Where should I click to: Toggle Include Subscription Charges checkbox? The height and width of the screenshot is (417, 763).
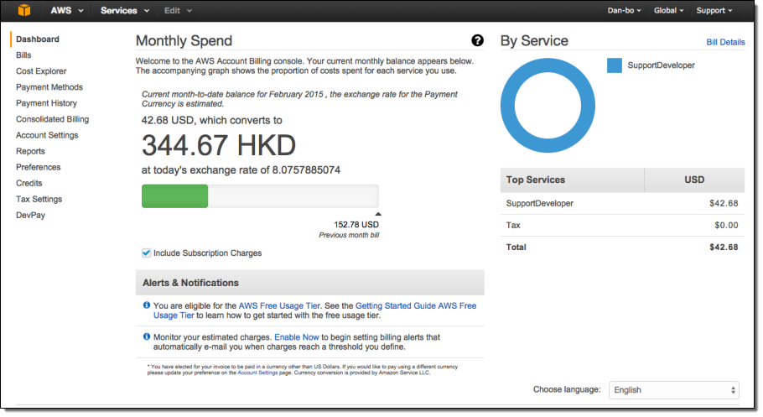[146, 253]
